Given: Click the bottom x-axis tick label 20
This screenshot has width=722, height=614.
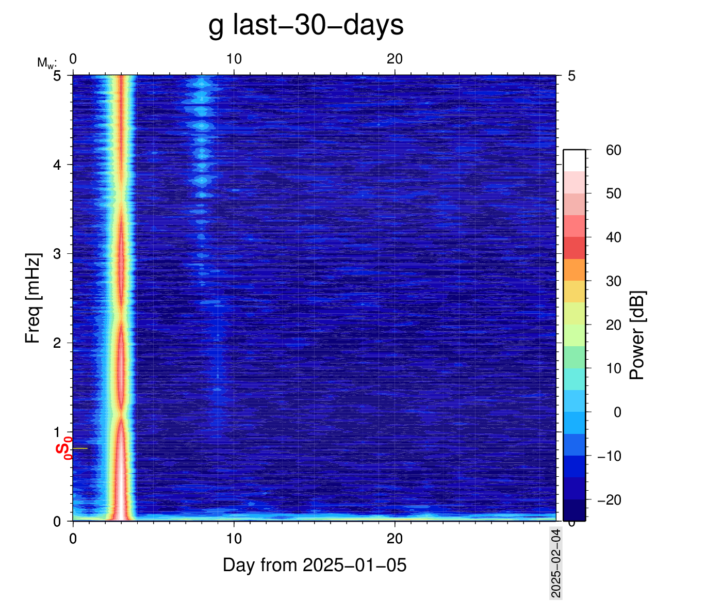Looking at the screenshot, I should point(395,539).
